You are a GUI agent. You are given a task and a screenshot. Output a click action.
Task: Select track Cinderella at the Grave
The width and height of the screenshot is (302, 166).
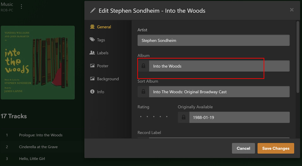38,147
